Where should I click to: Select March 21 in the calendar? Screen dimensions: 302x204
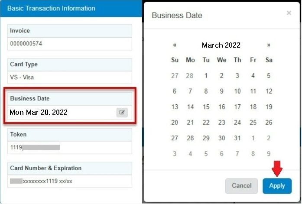191,123
